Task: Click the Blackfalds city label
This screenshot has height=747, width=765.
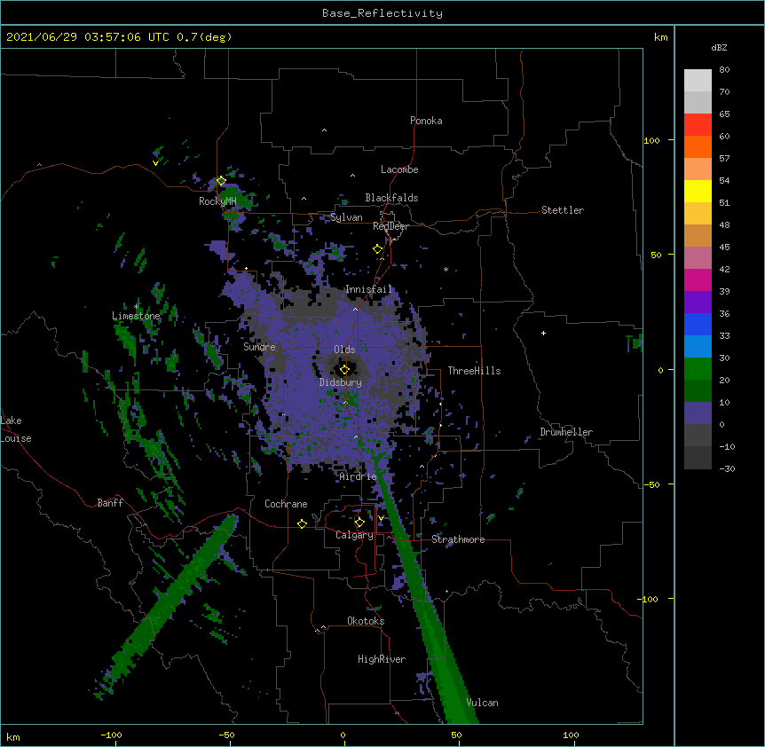Action: click(x=391, y=198)
